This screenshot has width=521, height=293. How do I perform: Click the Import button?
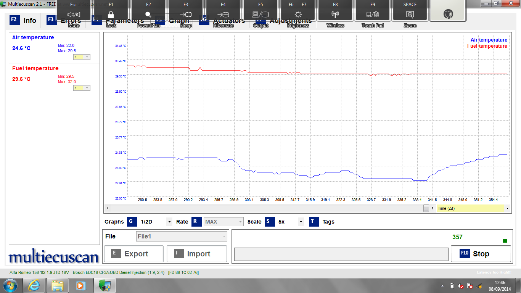(196, 254)
